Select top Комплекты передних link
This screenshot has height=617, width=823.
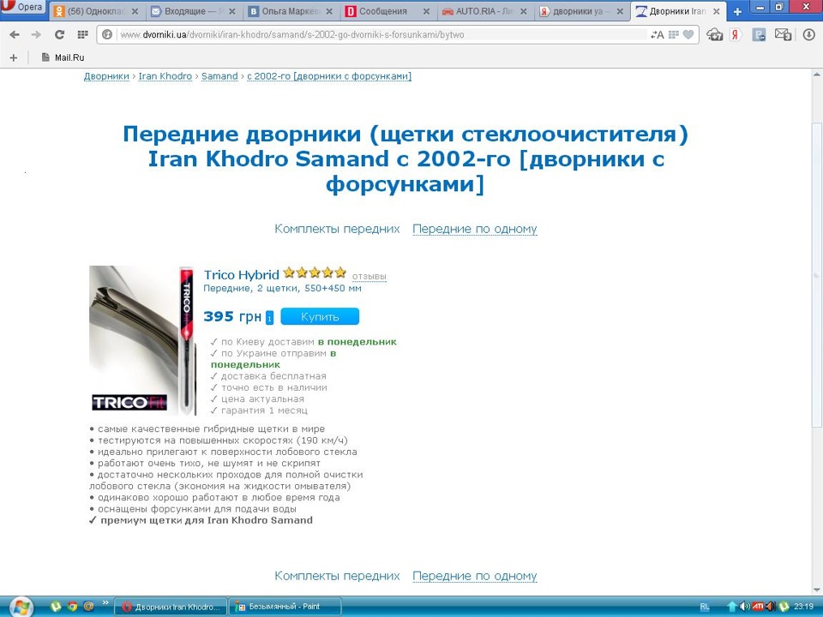coord(337,229)
